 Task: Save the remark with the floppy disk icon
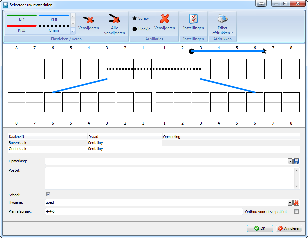296,161
